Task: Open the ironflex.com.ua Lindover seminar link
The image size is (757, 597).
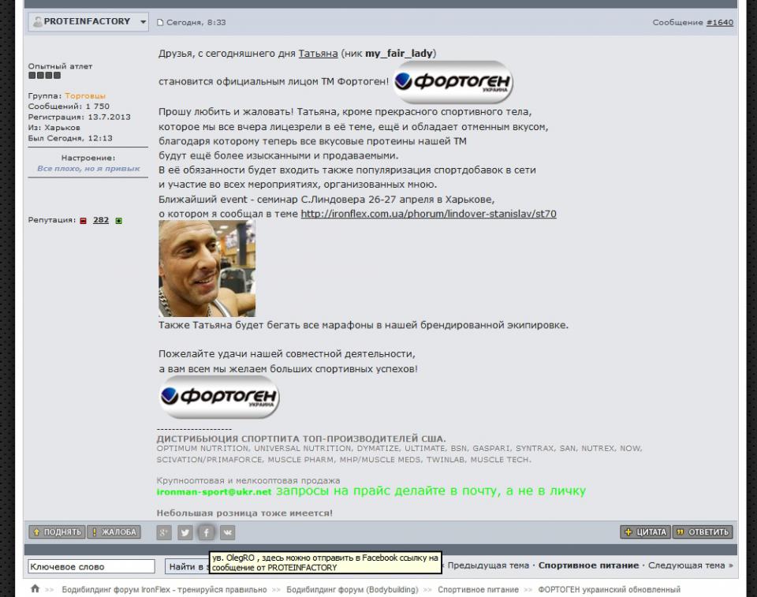Action: (x=428, y=214)
